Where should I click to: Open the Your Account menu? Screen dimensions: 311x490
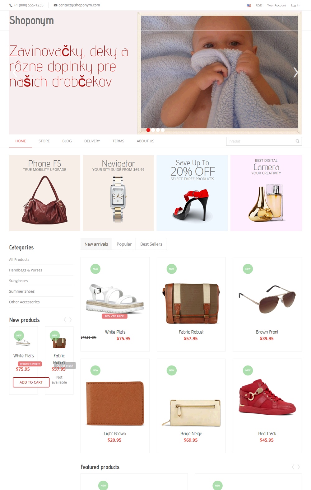pyautogui.click(x=276, y=5)
